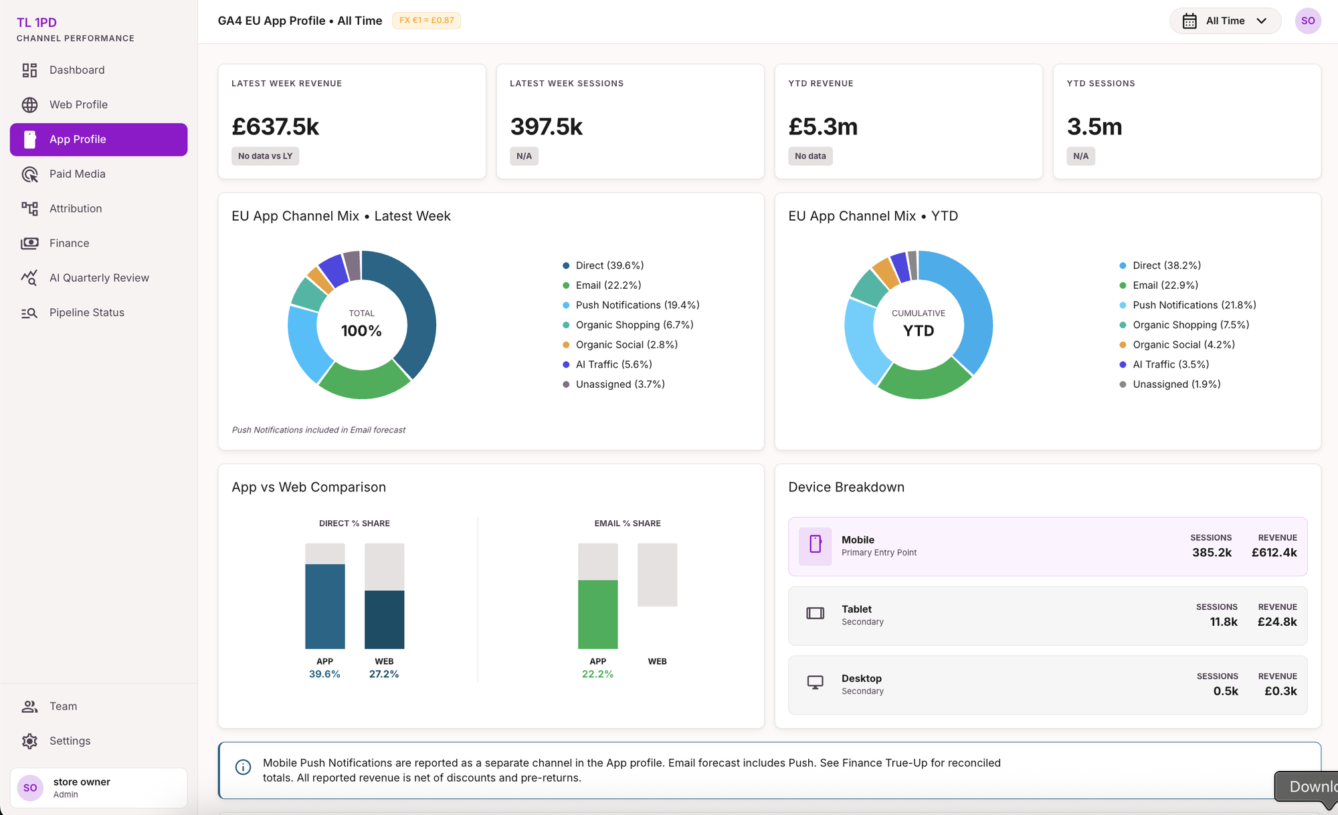Click the Settings gear icon
The width and height of the screenshot is (1338, 815).
click(x=29, y=741)
